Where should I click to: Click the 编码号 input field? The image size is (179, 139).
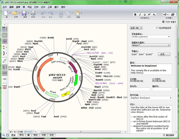(162, 89)
